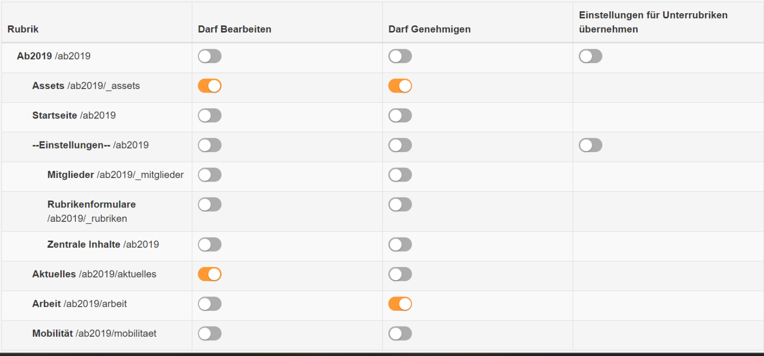Enable Darf Bearbeiten for Ab2019 root
The image size is (764, 356).
pos(210,56)
